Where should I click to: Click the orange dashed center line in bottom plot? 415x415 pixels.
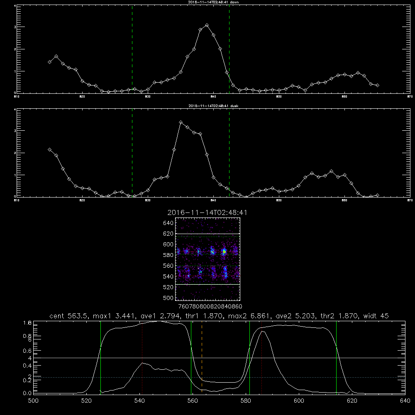tap(202, 357)
